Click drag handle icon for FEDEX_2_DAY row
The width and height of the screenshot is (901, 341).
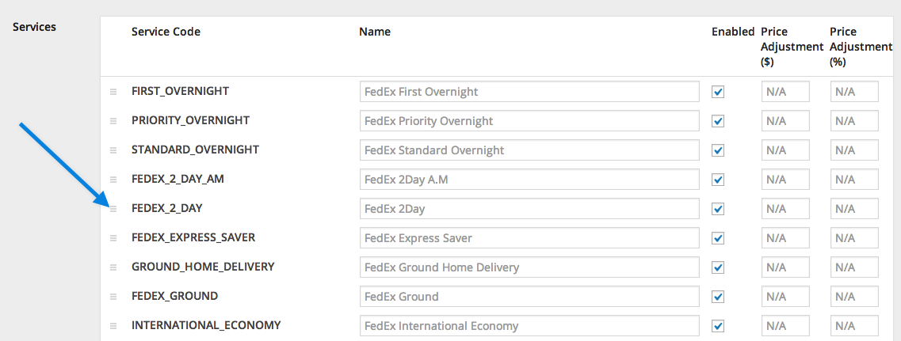coord(113,209)
